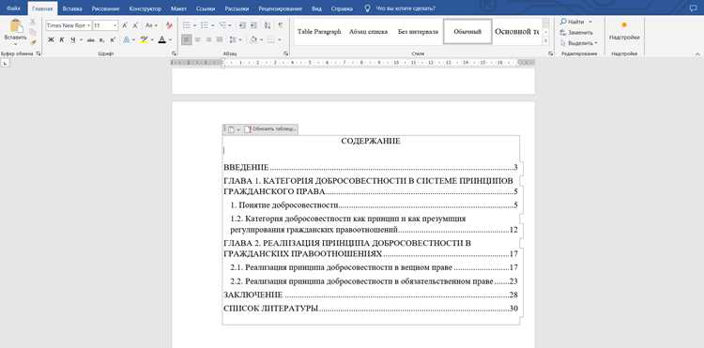Screen dimensions: 704x348
Task: Select the Обычный style
Action: (x=467, y=32)
